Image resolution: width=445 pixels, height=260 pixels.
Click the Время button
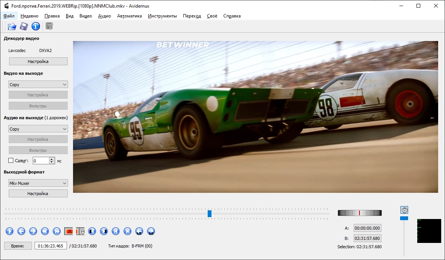click(x=18, y=246)
